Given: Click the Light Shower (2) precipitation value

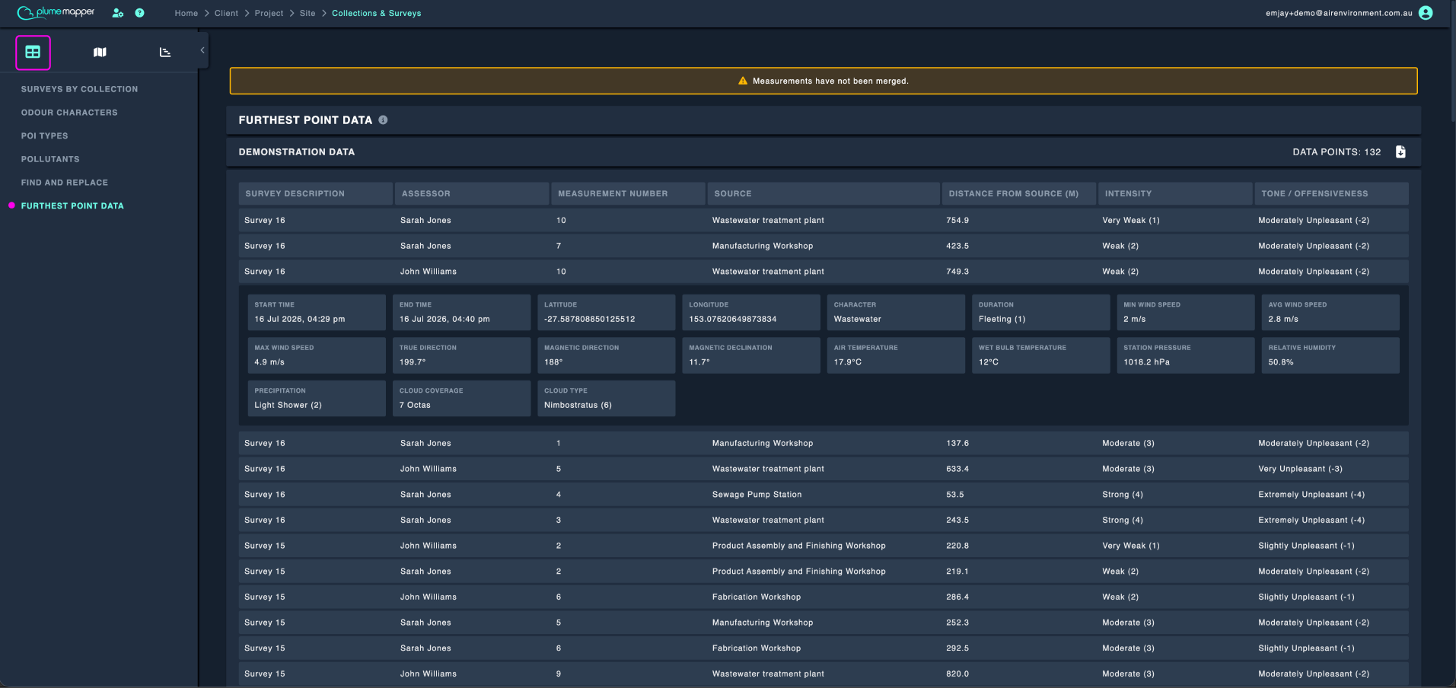Looking at the screenshot, I should [x=288, y=406].
